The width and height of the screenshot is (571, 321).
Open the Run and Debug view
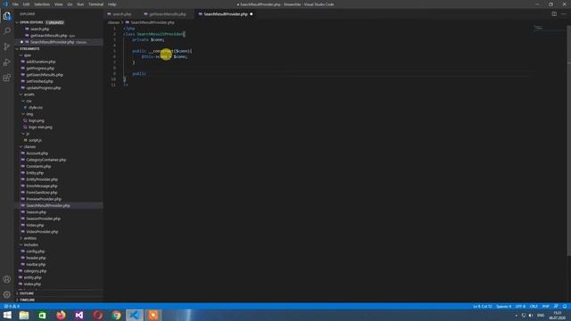click(x=7, y=62)
